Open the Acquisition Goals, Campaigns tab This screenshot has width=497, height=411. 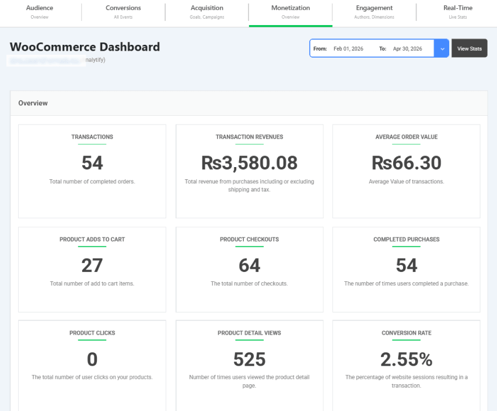pos(207,12)
